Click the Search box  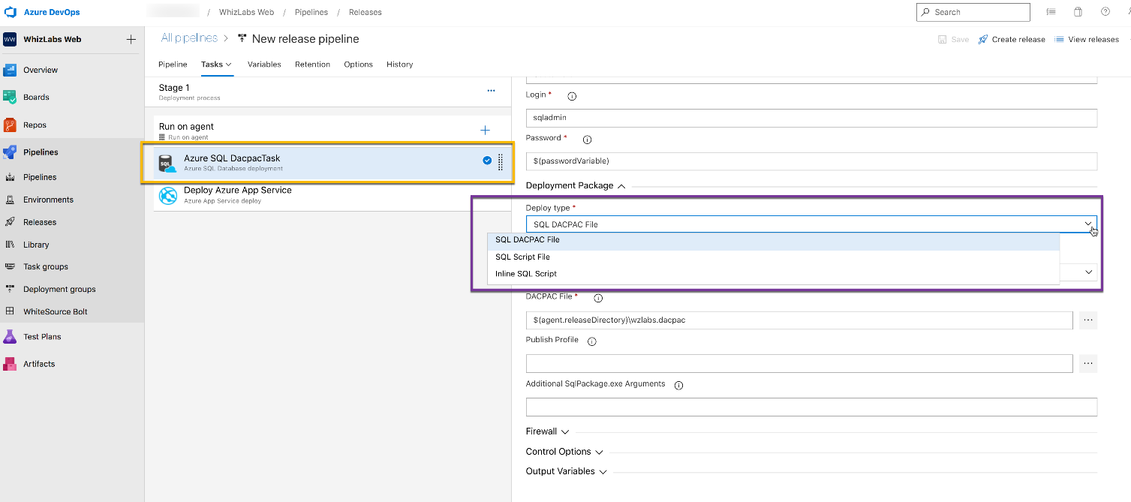coord(973,12)
